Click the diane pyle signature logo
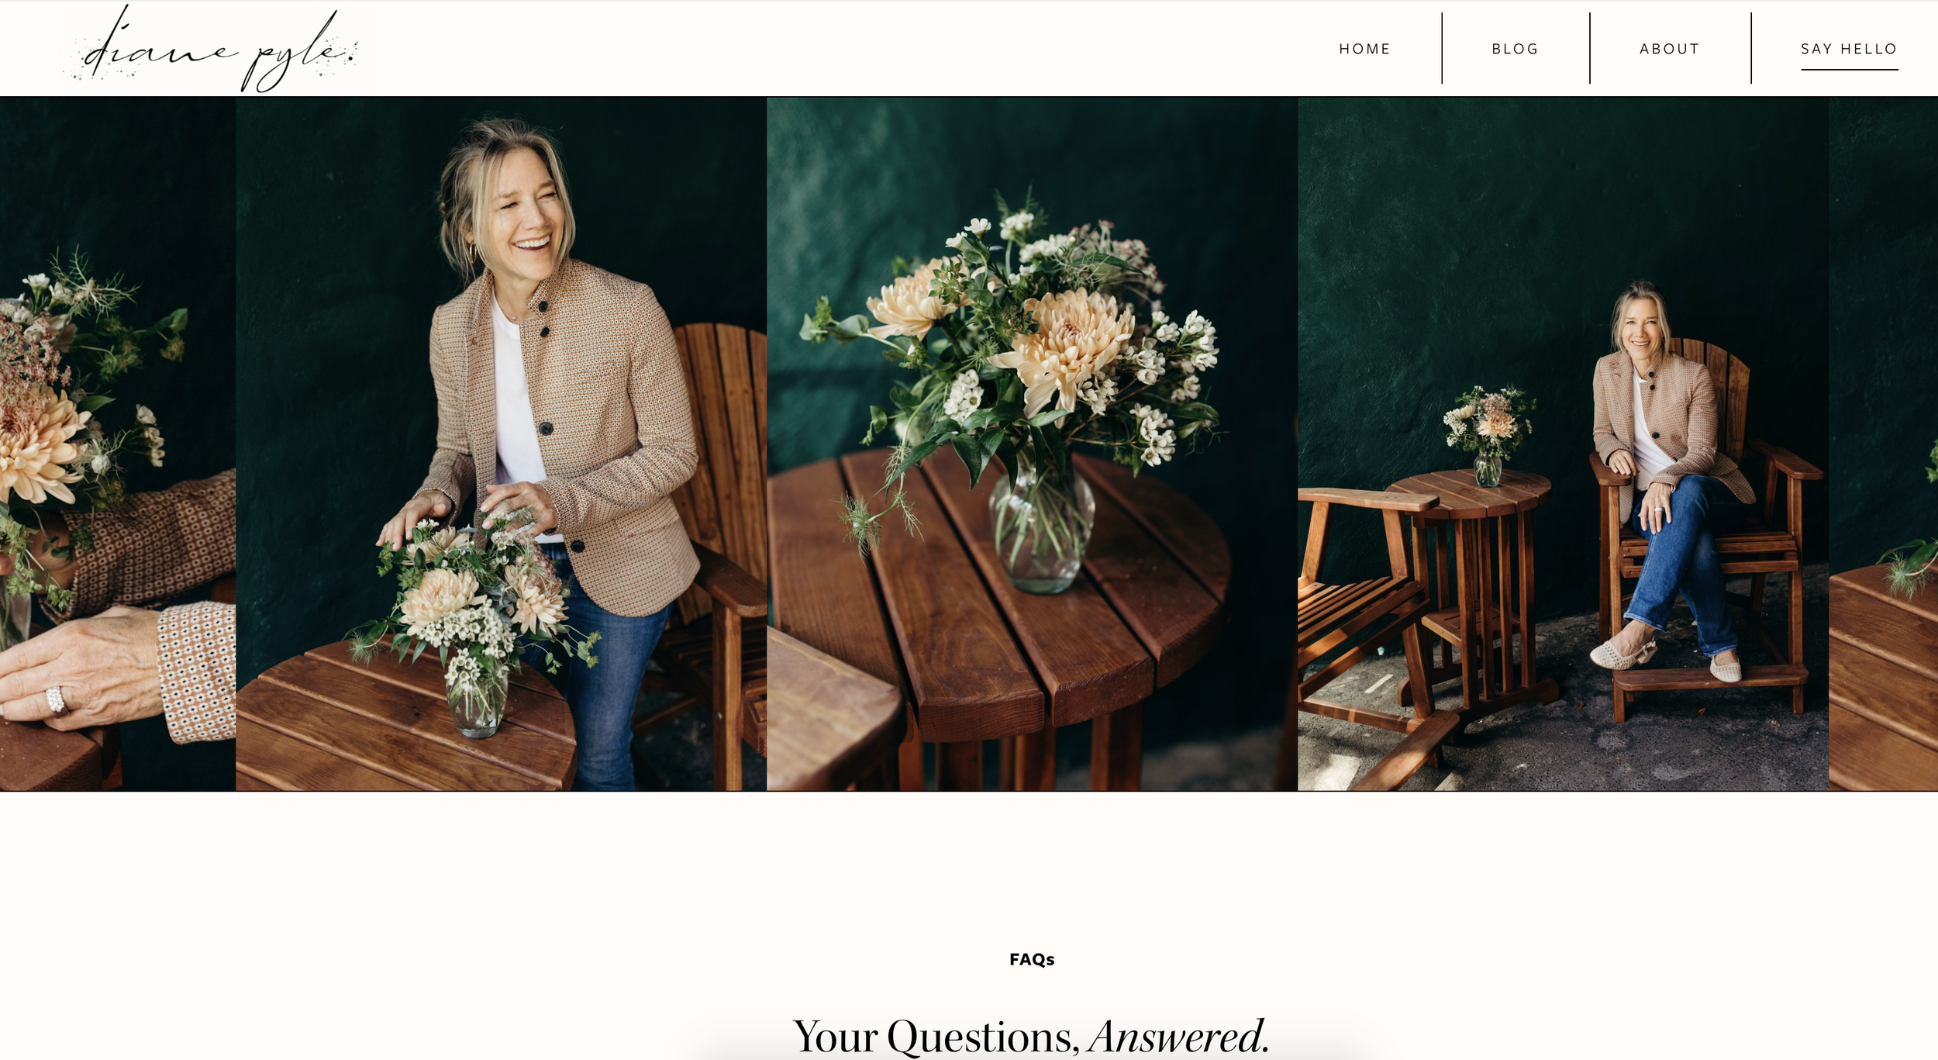This screenshot has height=1060, width=1938. point(209,48)
